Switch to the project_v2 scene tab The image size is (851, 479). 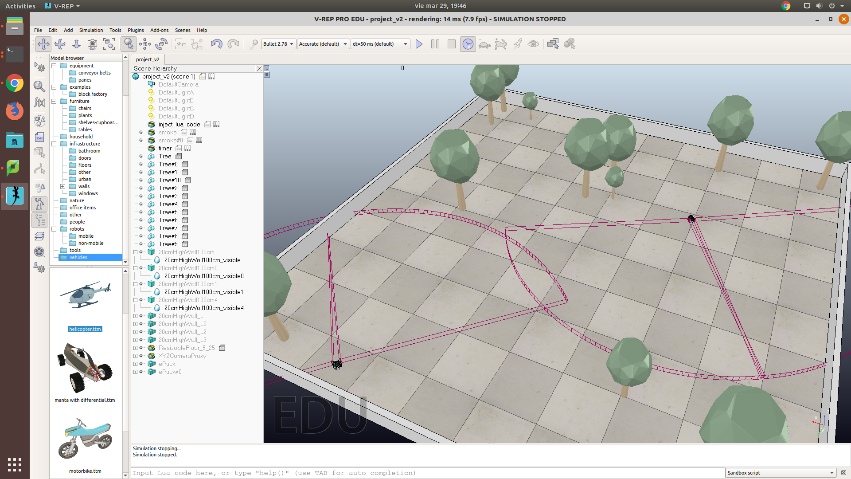tap(148, 59)
